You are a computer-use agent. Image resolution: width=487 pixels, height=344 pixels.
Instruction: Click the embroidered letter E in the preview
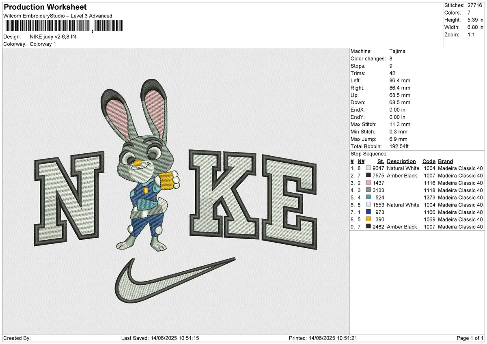289,201
